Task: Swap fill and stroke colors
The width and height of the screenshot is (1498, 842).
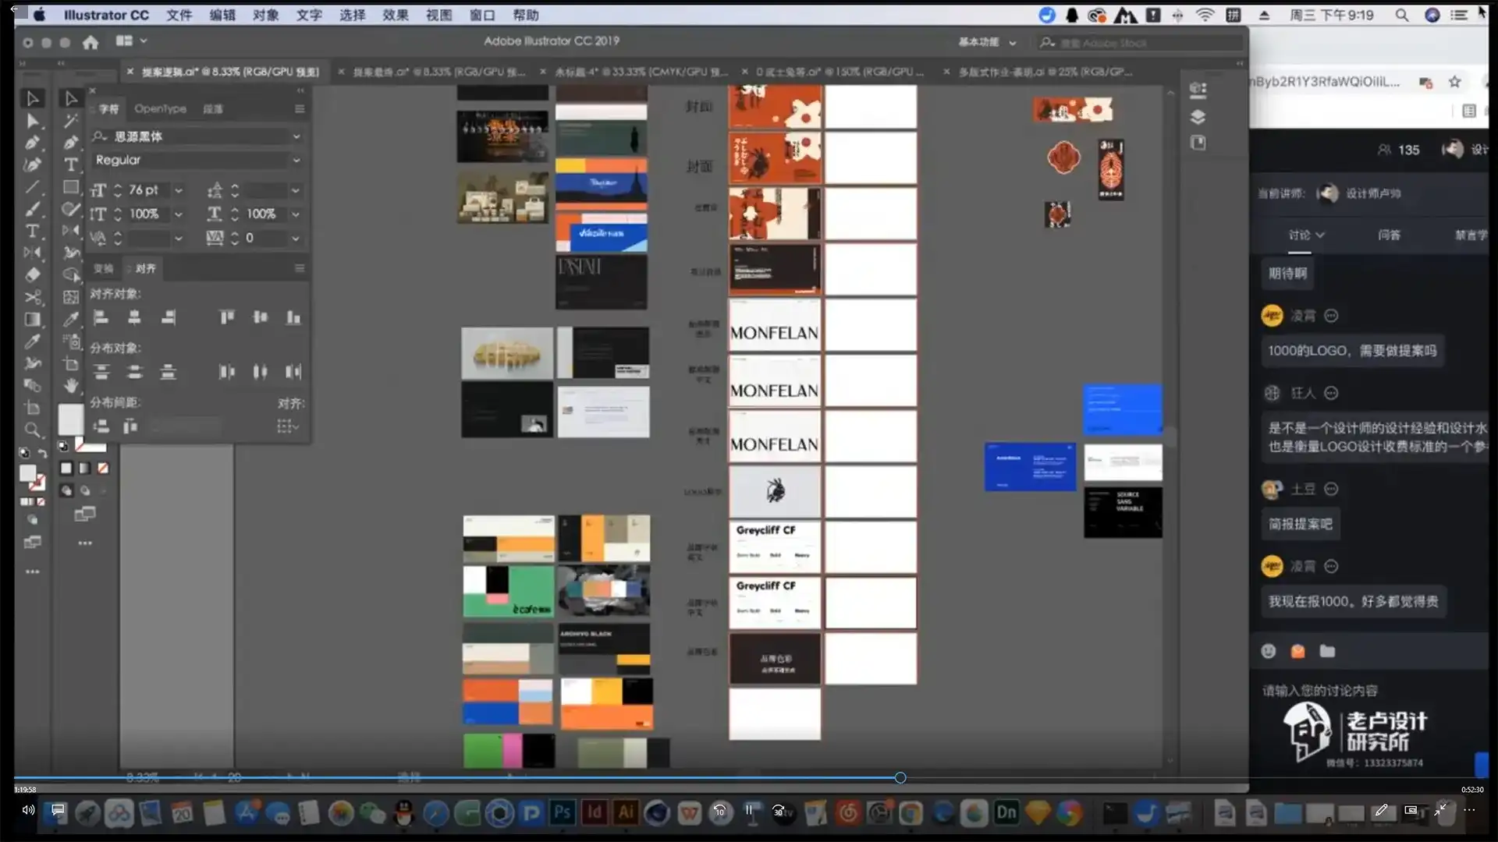Action: [x=42, y=453]
